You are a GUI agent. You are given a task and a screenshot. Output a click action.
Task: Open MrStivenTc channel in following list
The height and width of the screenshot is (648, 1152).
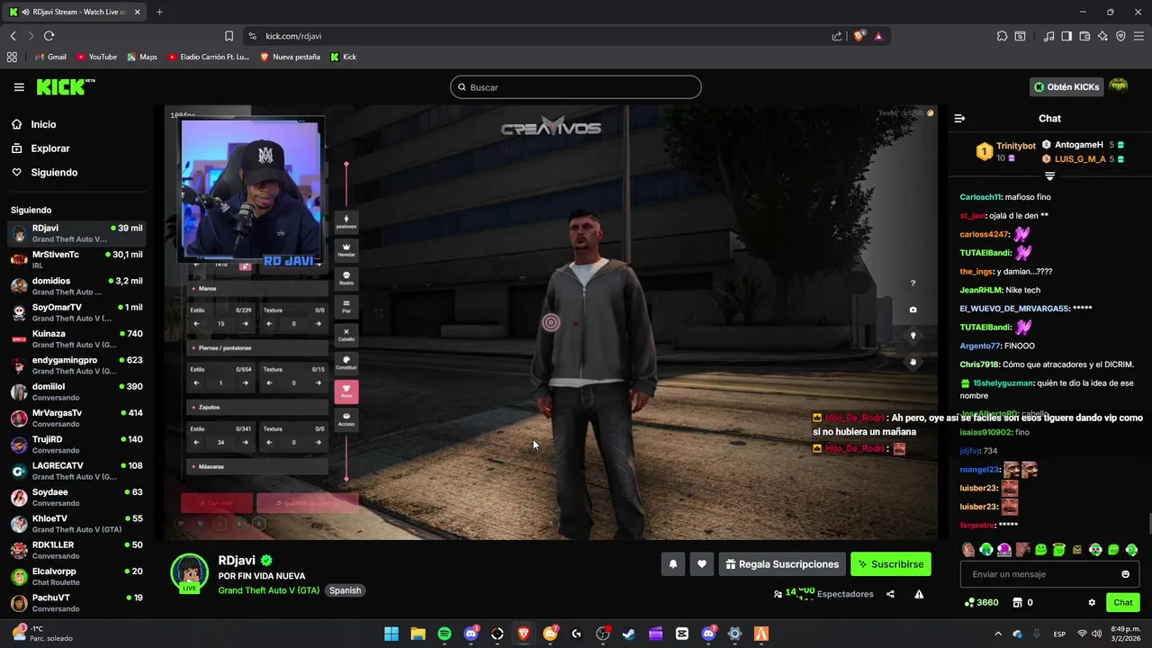click(76, 259)
